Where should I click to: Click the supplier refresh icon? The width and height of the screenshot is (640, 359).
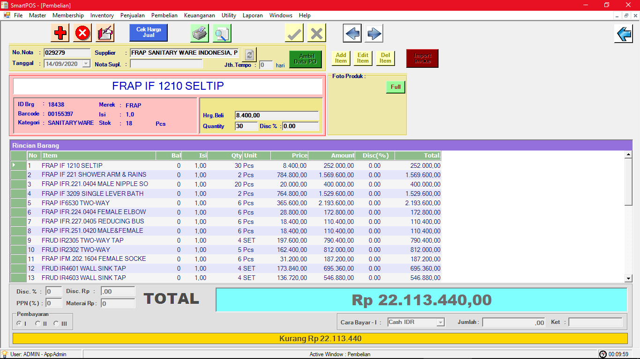coord(249,55)
